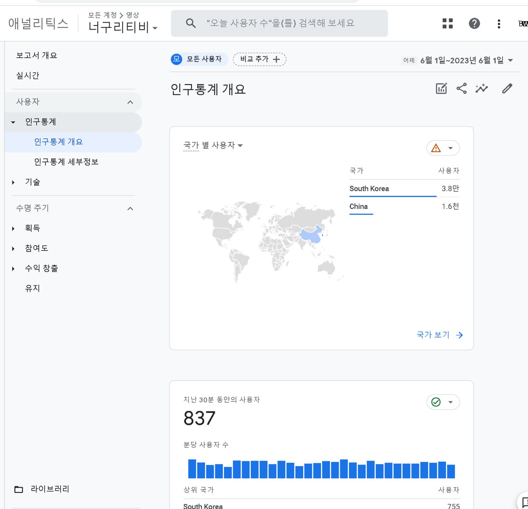
Task: Open the three-dot more options menu
Action: pyautogui.click(x=499, y=23)
